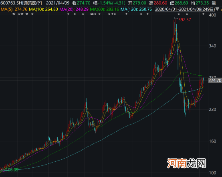Click the 340 price axis label

click(212, 46)
